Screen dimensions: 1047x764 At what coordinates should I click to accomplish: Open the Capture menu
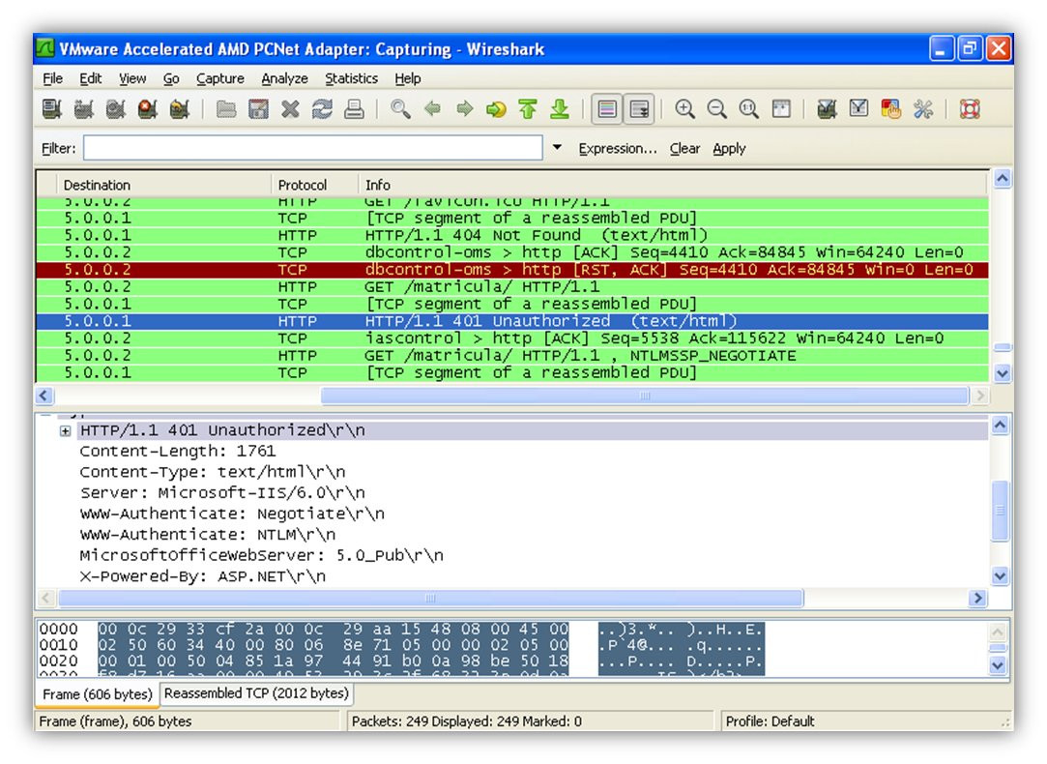[220, 78]
